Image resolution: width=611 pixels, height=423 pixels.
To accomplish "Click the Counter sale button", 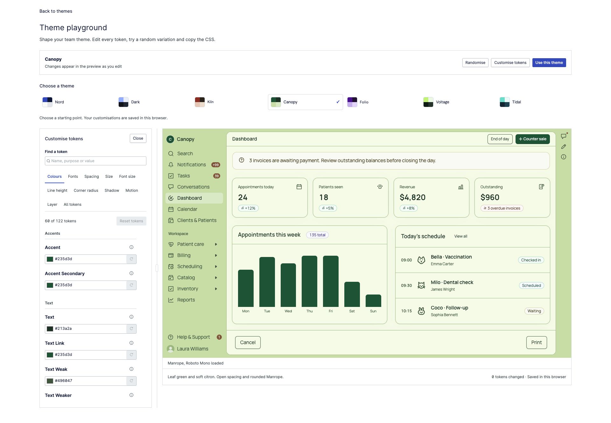I will click(x=532, y=139).
